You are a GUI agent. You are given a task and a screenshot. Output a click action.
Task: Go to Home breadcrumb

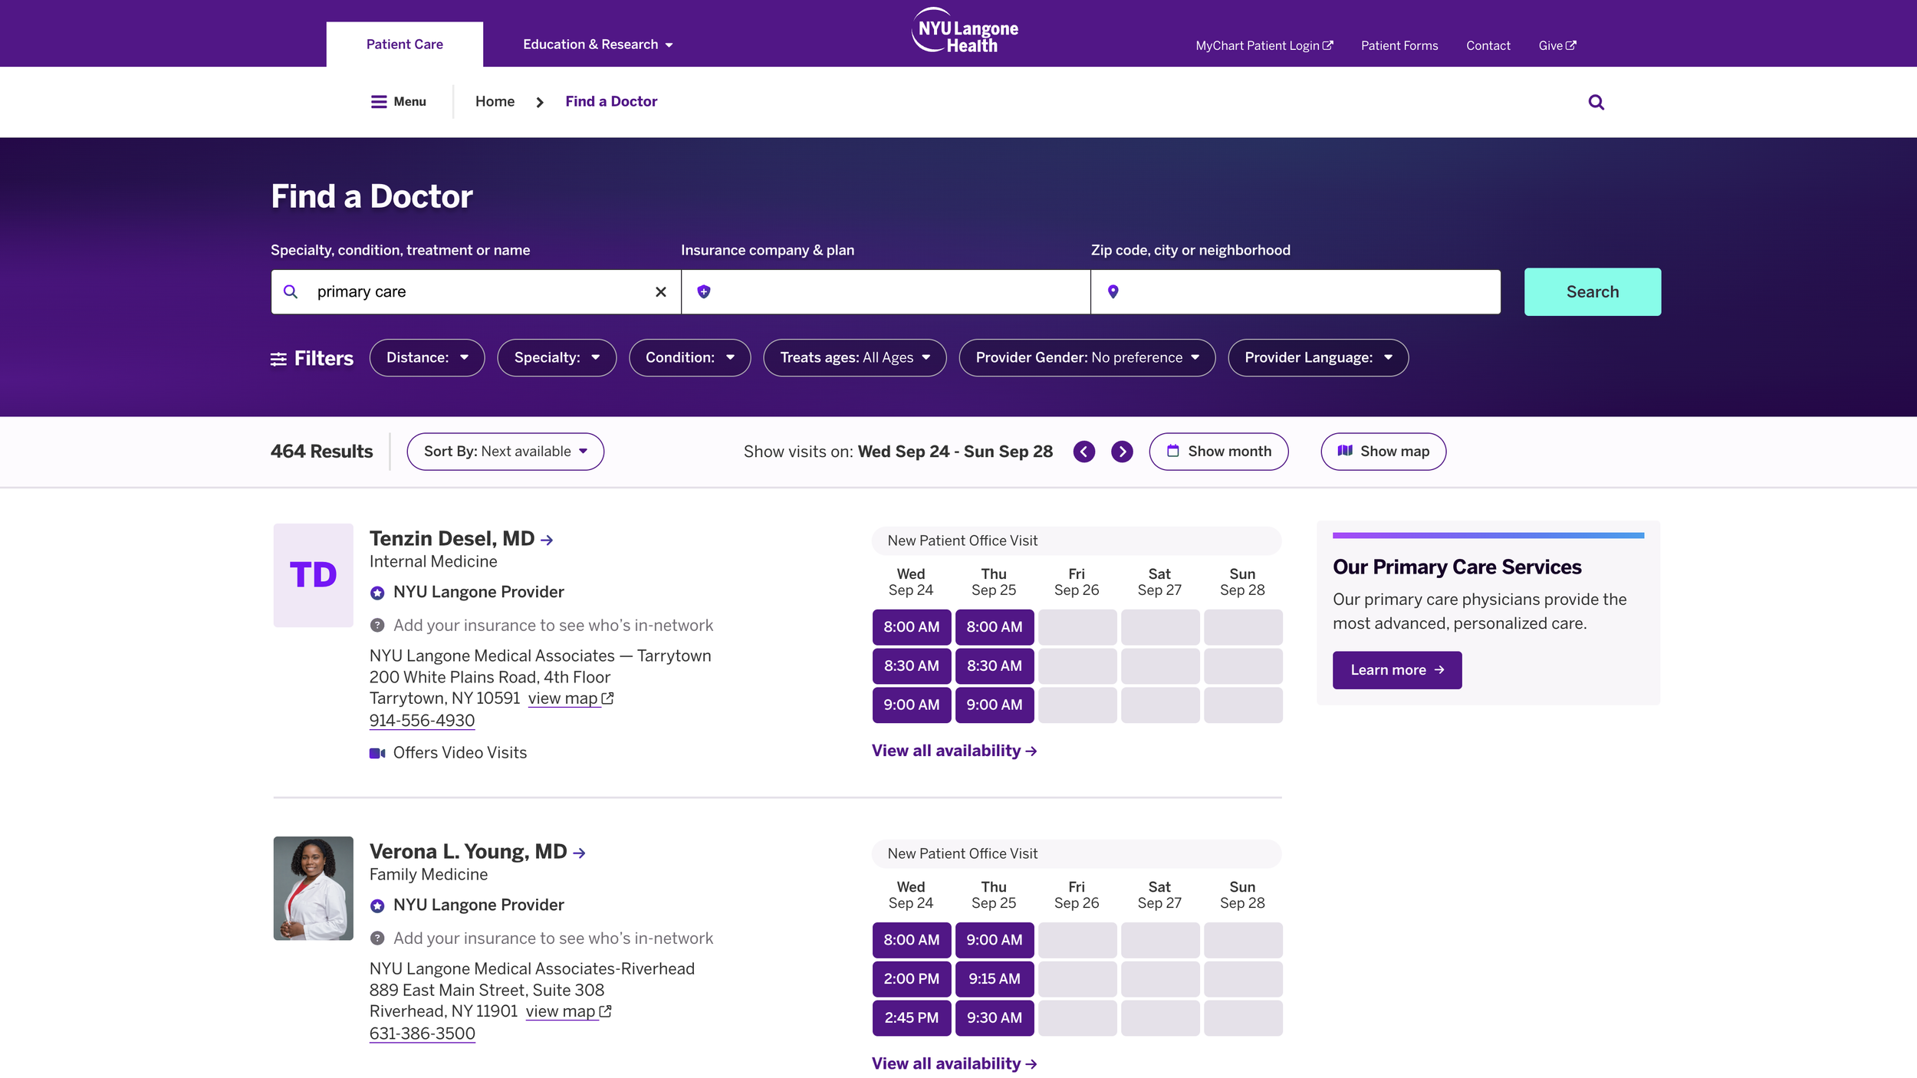(x=495, y=102)
